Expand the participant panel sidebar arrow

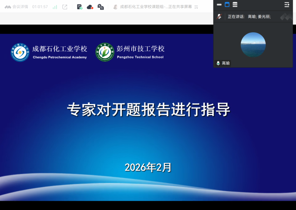[287, 5]
